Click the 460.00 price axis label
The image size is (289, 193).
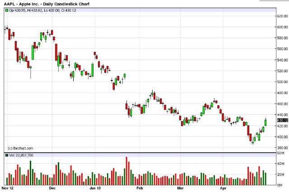click(x=282, y=104)
